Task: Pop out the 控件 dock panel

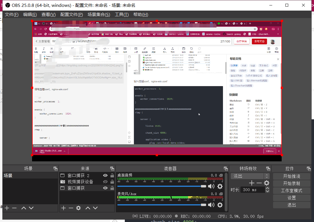Action: click(x=309, y=169)
